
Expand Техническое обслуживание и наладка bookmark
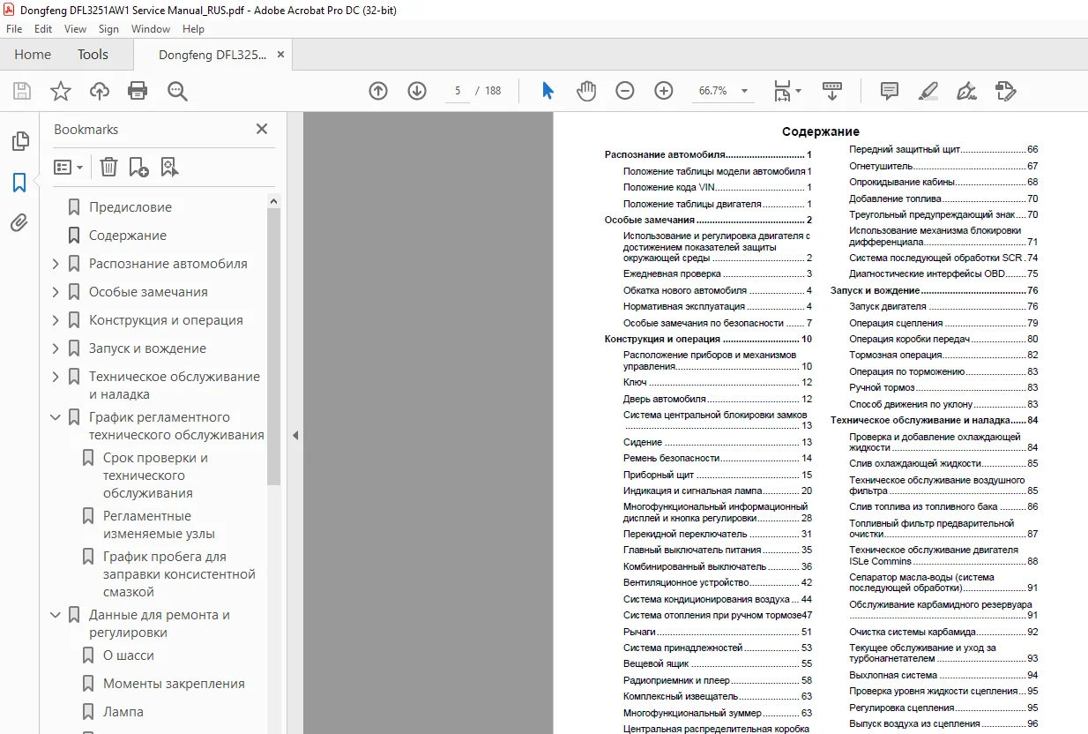pyautogui.click(x=56, y=377)
